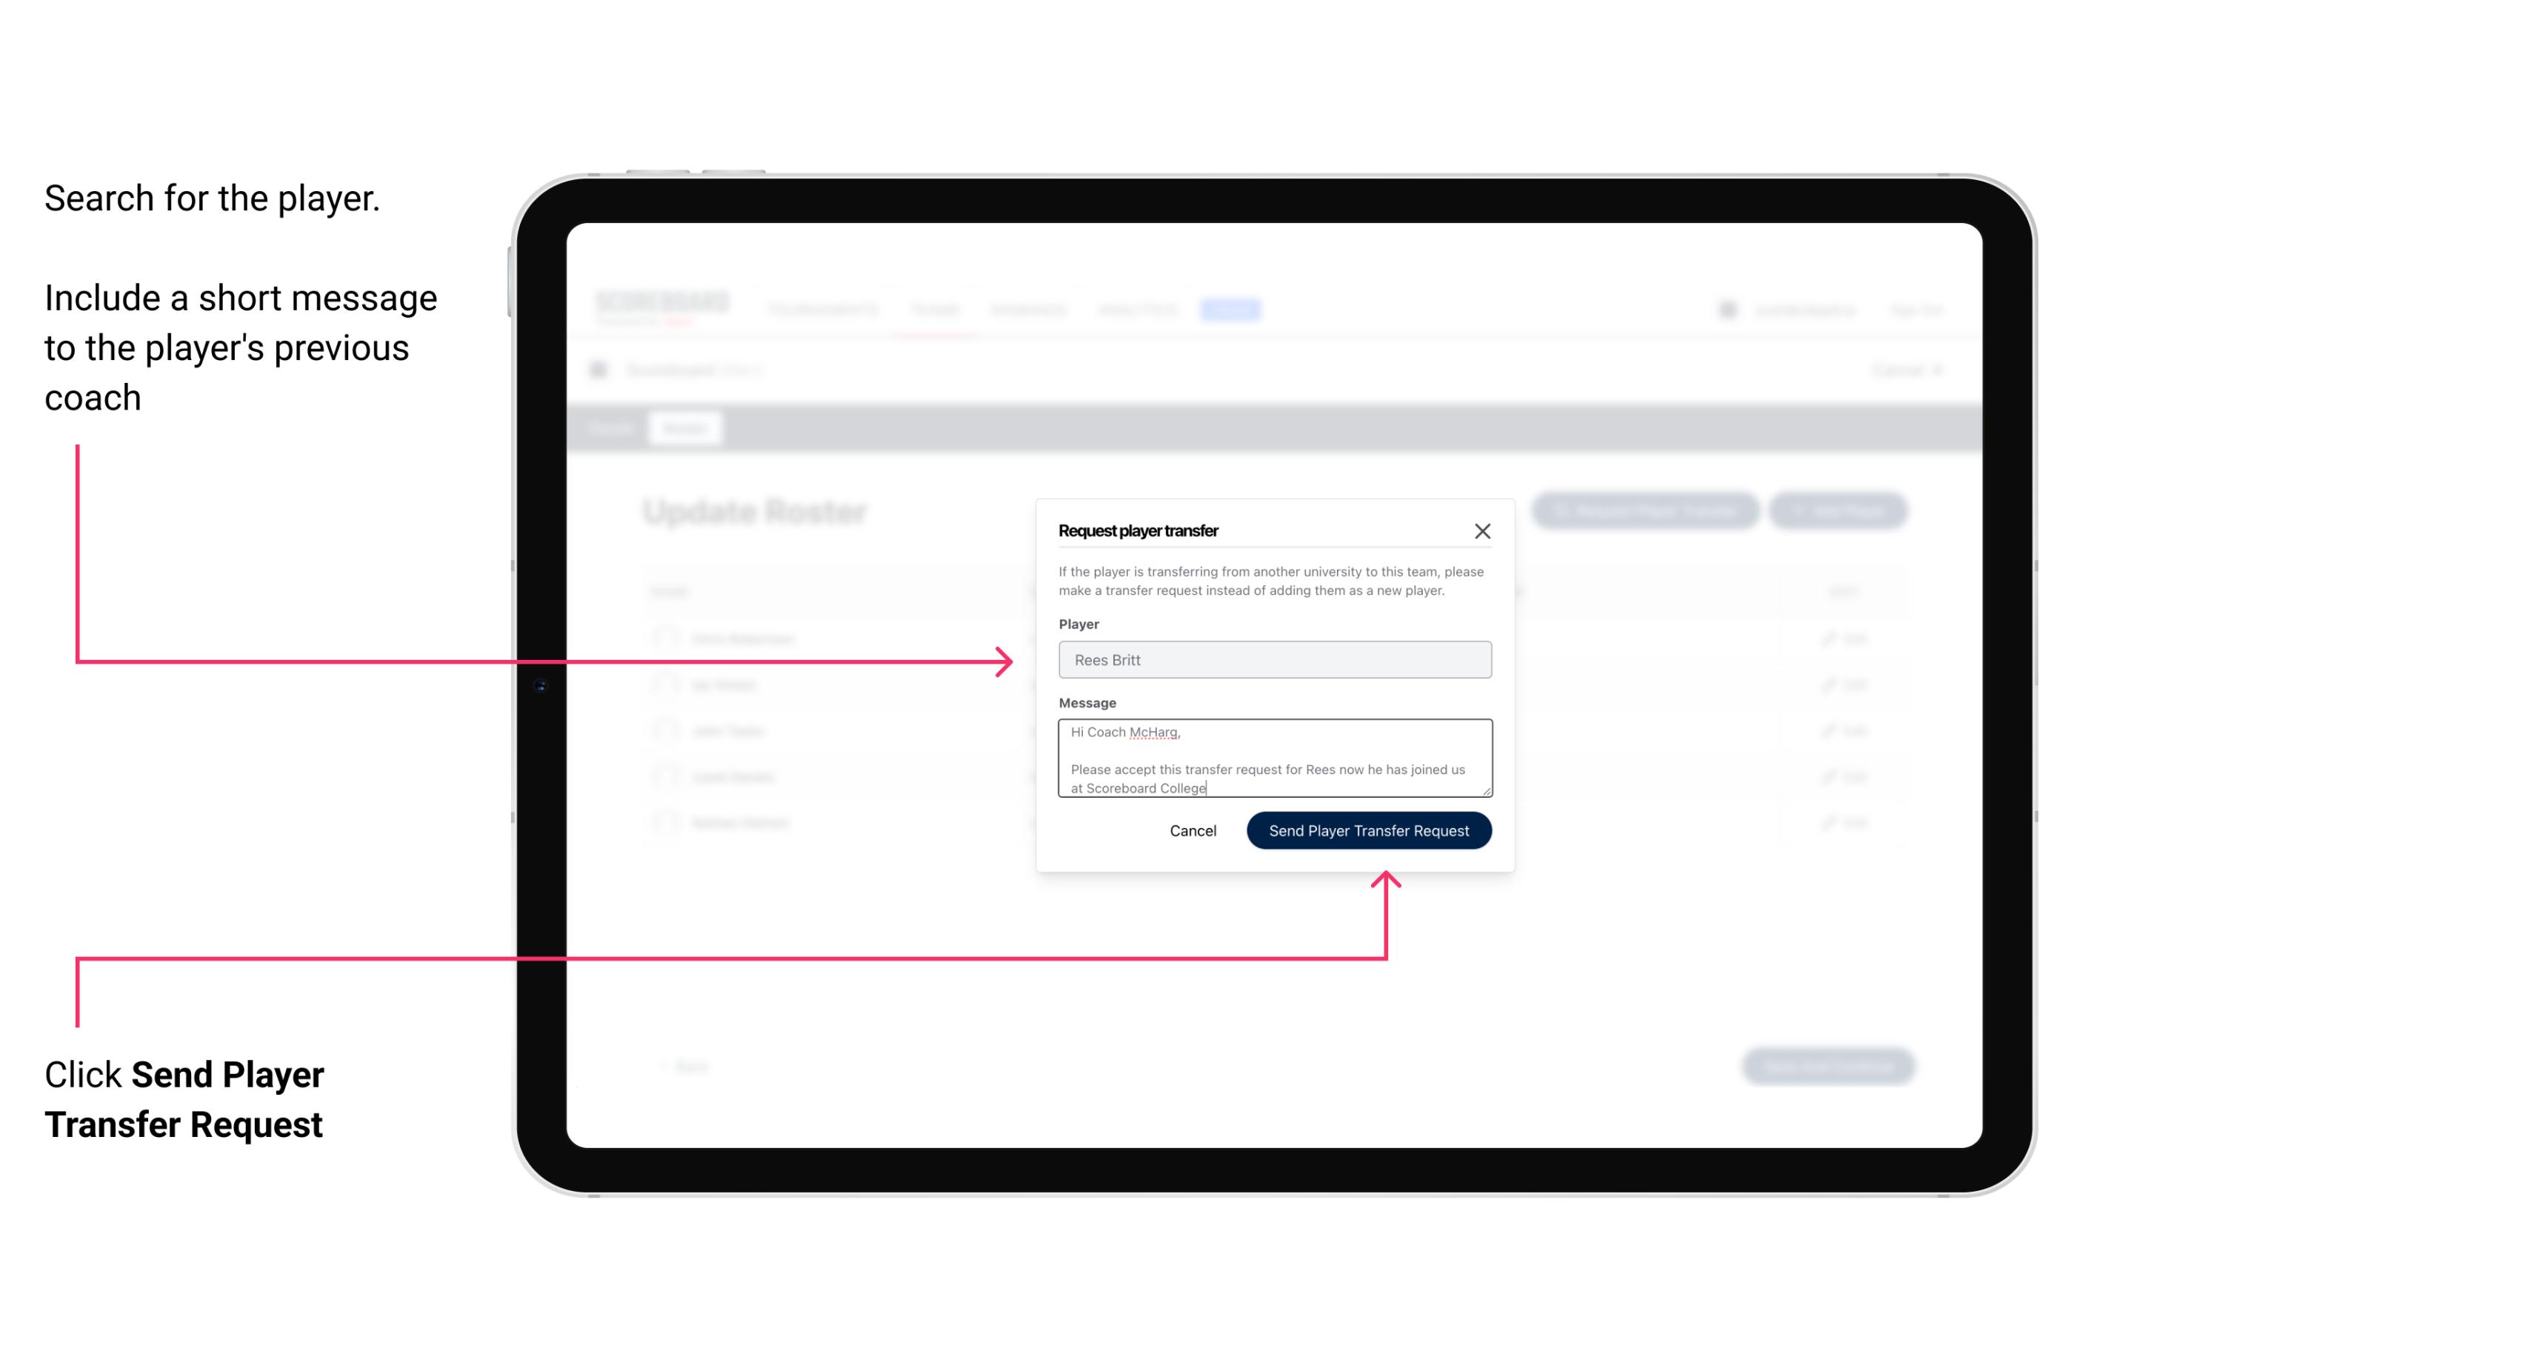Click the transfer request dialog icon
The height and width of the screenshot is (1371, 2548).
coord(1483,530)
